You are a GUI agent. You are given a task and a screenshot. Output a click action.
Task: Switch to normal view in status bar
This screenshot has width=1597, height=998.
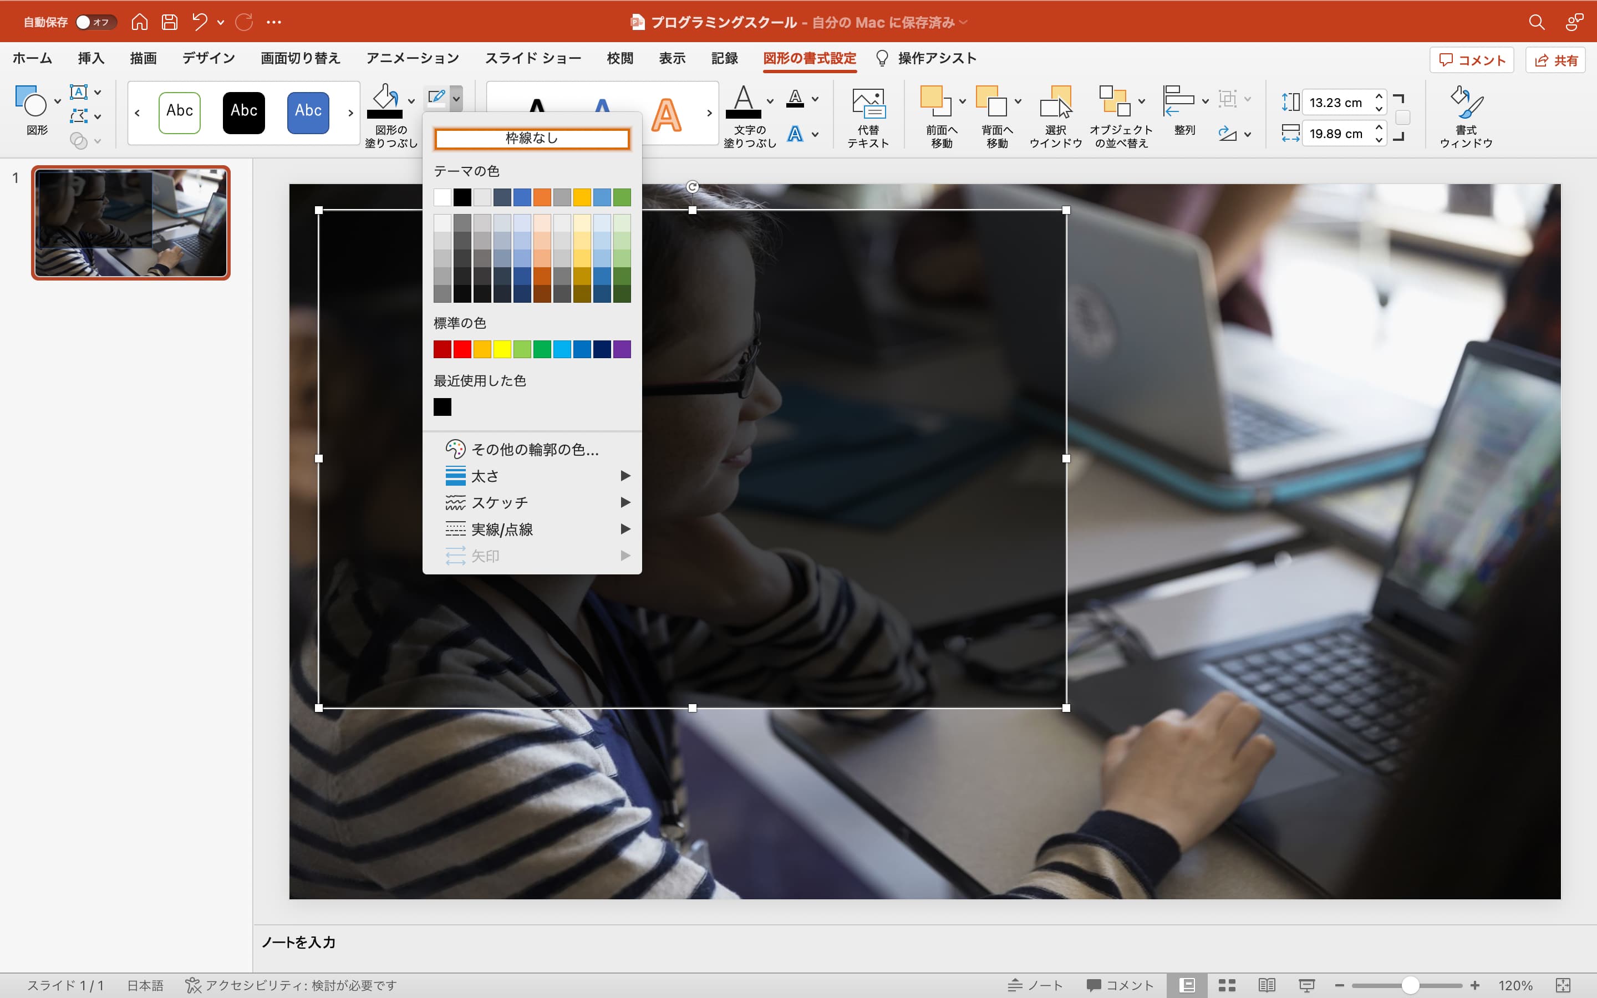click(1187, 985)
